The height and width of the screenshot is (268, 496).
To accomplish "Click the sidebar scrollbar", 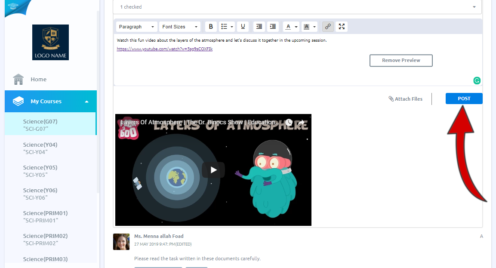I will (98, 101).
